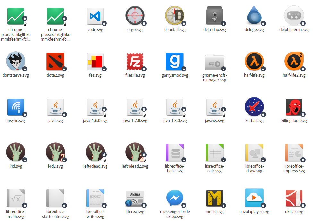Select the "java-1.6.0.svg" file name
The image size is (321, 222).
(x=95, y=121)
